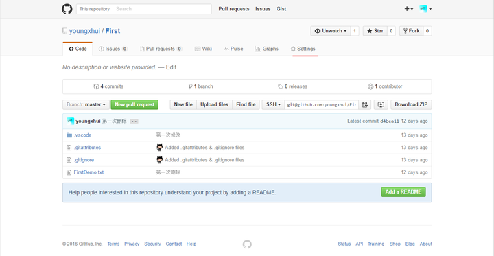Screen dimensions: 494x256
Task: Open the Graphs tab
Action: (266, 49)
